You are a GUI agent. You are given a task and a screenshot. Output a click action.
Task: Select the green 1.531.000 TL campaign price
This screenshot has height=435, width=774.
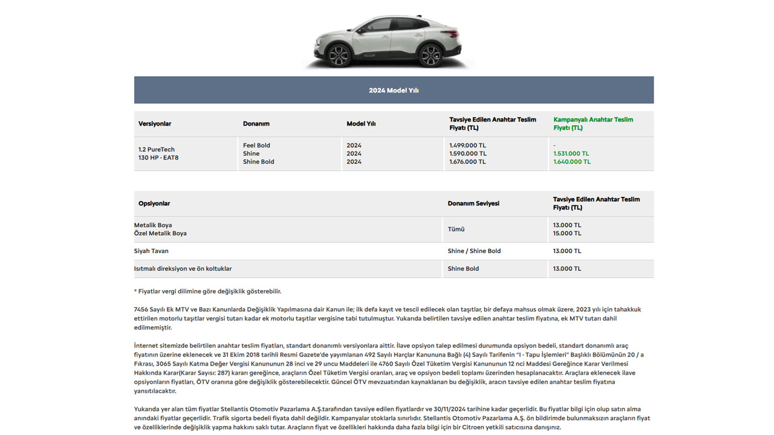tap(571, 153)
